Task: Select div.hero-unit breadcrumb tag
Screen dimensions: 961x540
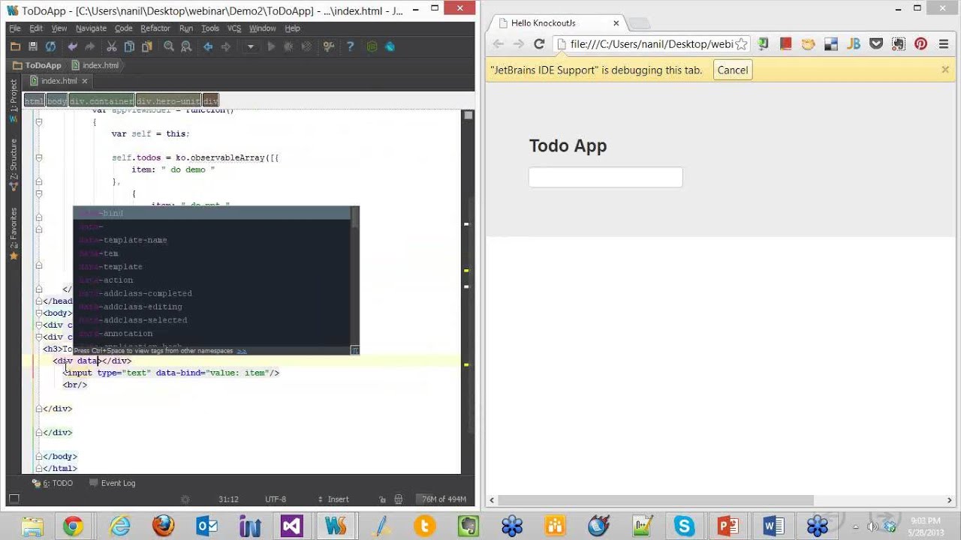Action: click(x=168, y=101)
